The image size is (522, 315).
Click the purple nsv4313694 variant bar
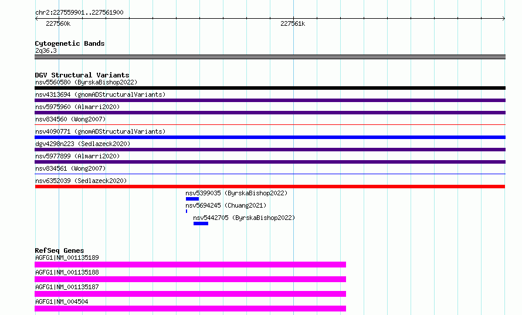(x=270, y=100)
